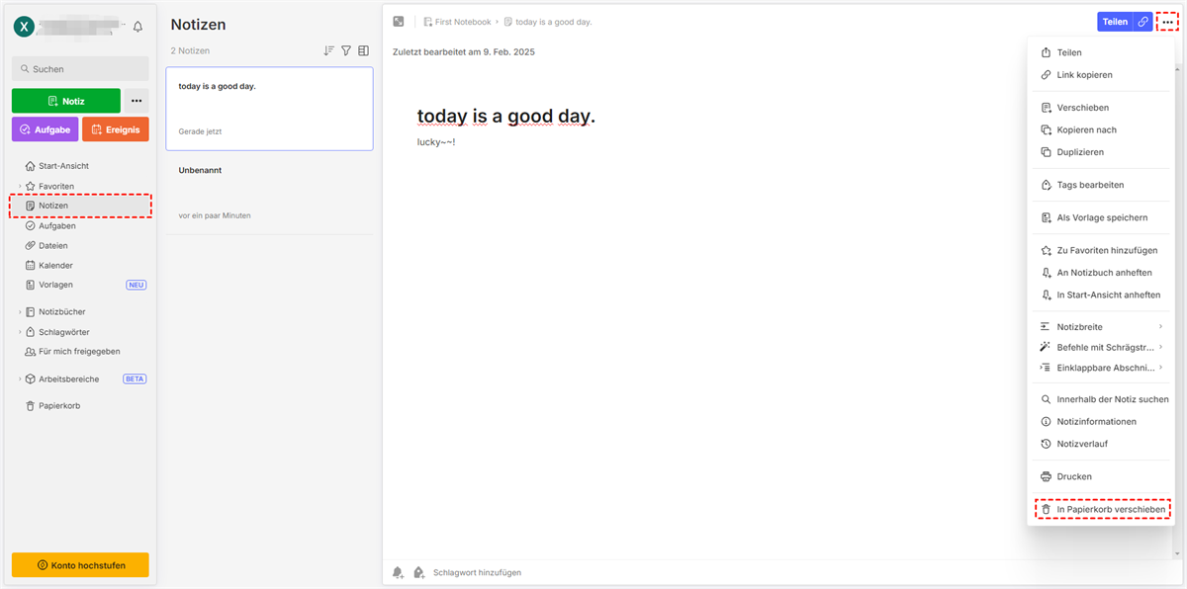
Task: Select In Papierkorb verschieben
Action: 1102,509
